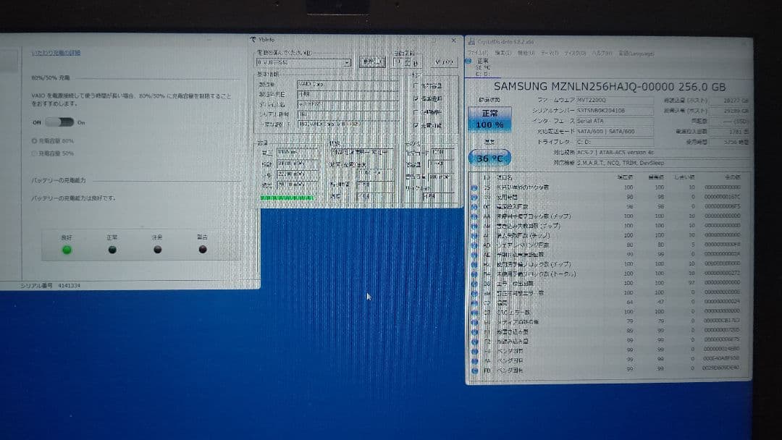
Task: Check the first warning checkbox in Ybinfo
Action: click(x=416, y=85)
